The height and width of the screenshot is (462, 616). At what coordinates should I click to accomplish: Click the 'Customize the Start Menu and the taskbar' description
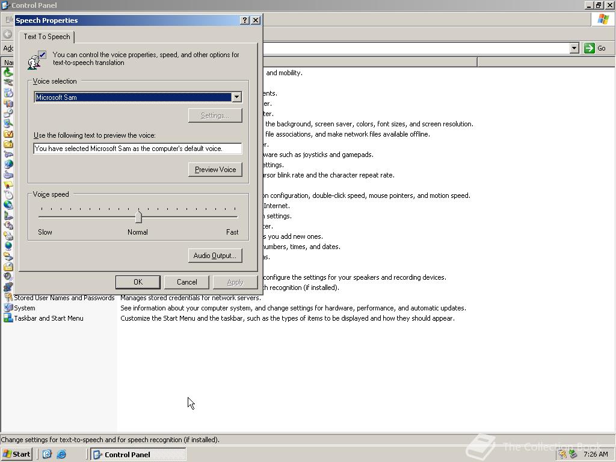click(288, 318)
